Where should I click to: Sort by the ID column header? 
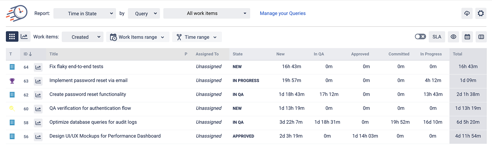click(28, 54)
